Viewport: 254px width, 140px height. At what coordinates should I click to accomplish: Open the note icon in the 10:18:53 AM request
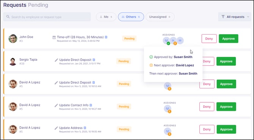[94, 82]
